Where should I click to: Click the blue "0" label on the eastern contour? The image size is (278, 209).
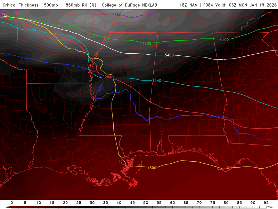219,116
